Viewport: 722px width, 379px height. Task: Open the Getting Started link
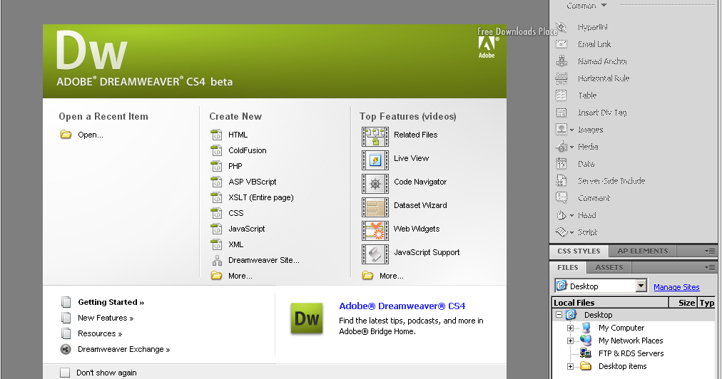(111, 302)
